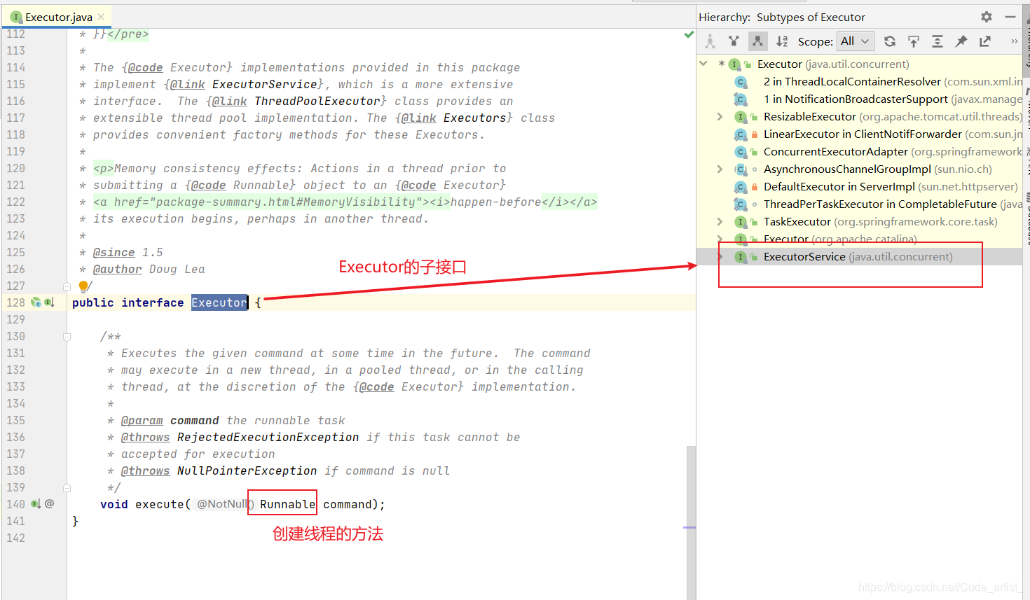Image resolution: width=1030 pixels, height=600 pixels.
Task: Sort hierarchy alphabetically
Action: [x=782, y=41]
